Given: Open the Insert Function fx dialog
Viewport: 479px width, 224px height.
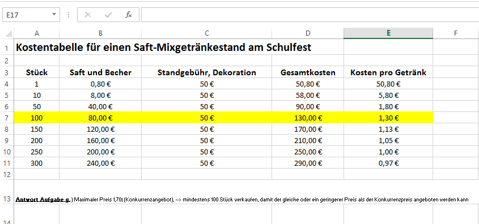Looking at the screenshot, I should click(129, 15).
